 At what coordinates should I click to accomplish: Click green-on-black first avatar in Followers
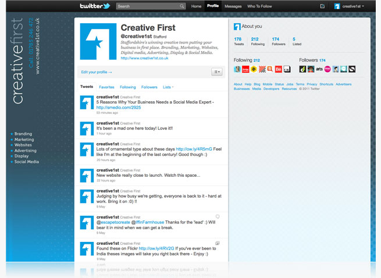point(302,69)
